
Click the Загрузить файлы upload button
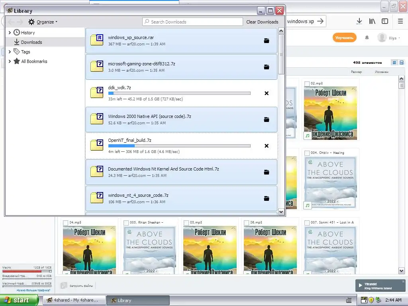coord(77,285)
